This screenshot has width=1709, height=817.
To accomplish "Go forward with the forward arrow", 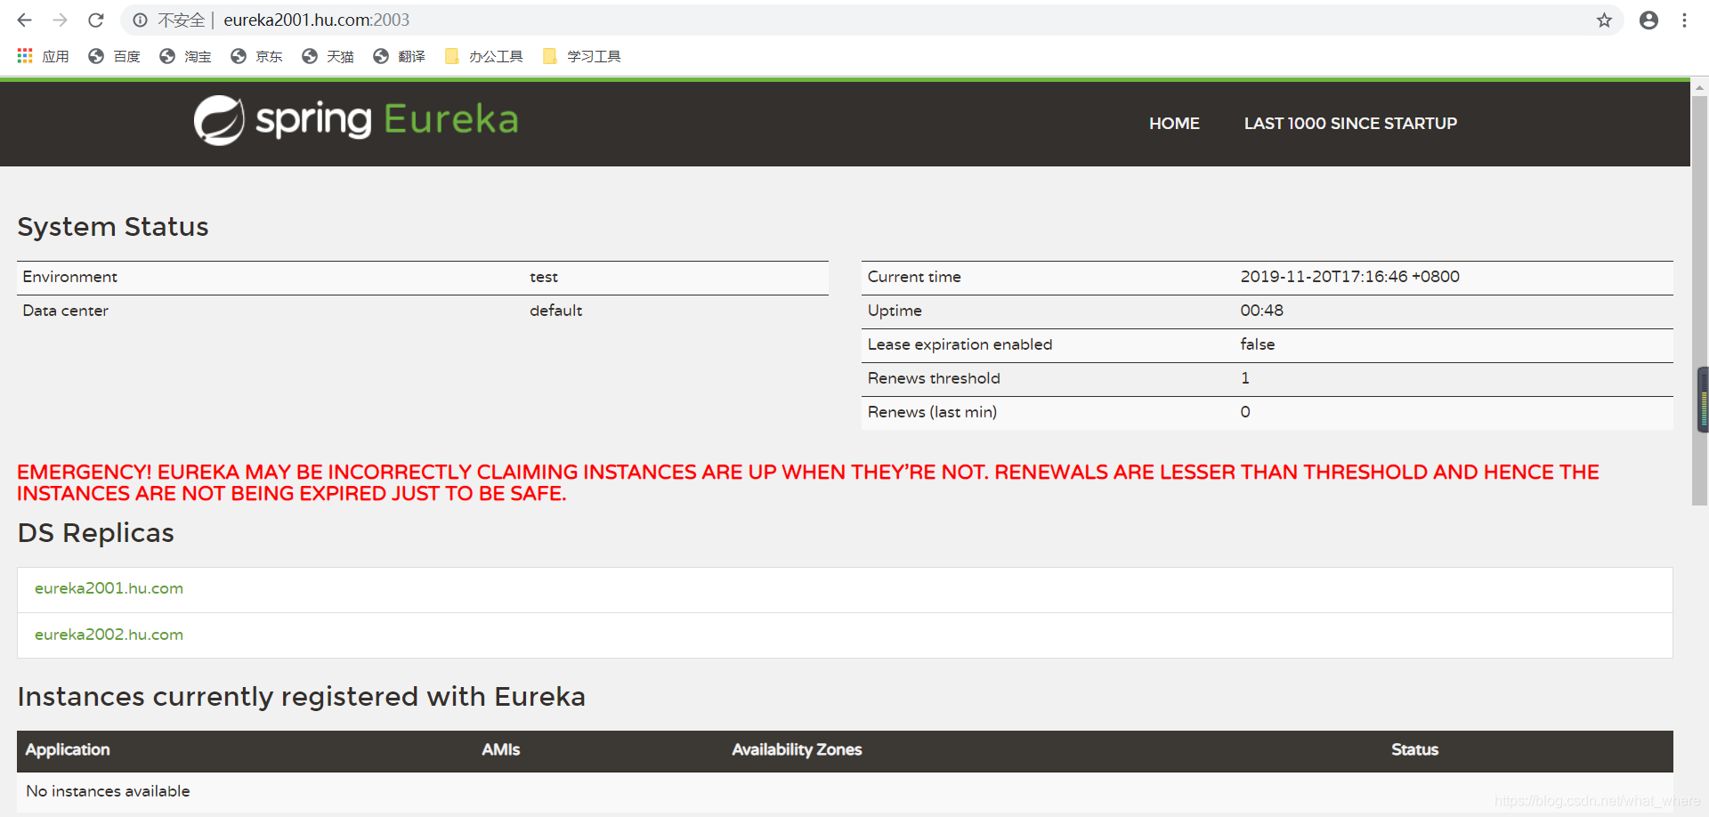I will (60, 20).
